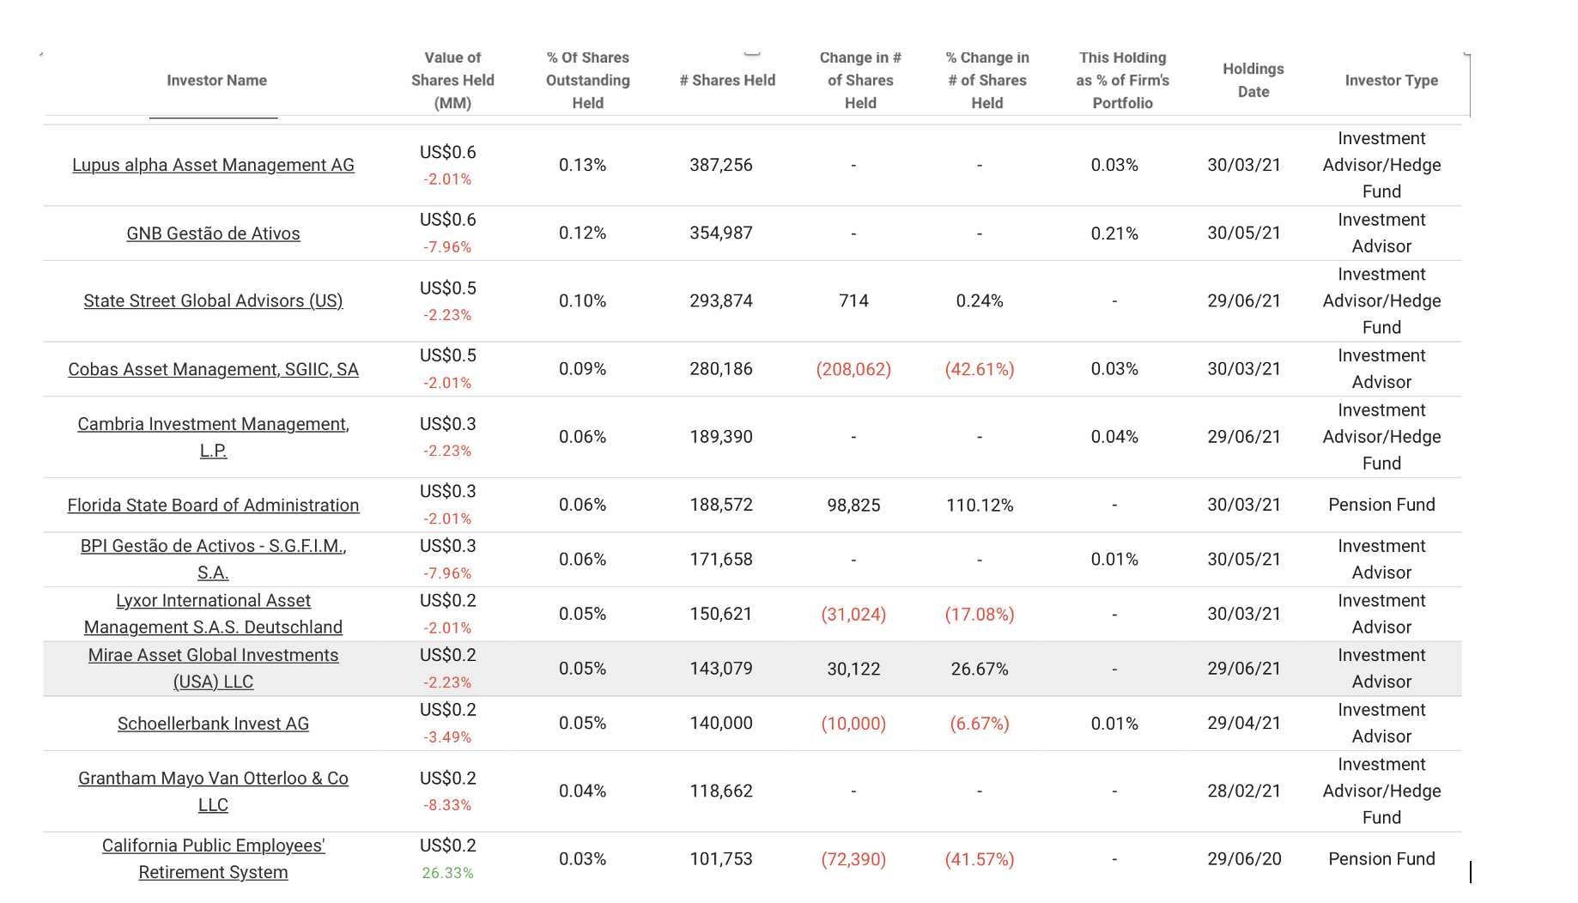This screenshot has height=903, width=1578.
Task: Click Mirae Asset Global Investments link
Action: tap(213, 655)
